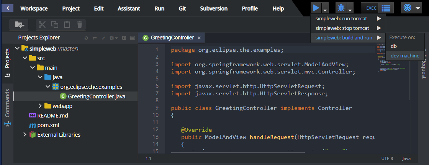Screen dimensions: 429x165
Task: Switch to the GreetingController editor tab
Action: click(172, 38)
